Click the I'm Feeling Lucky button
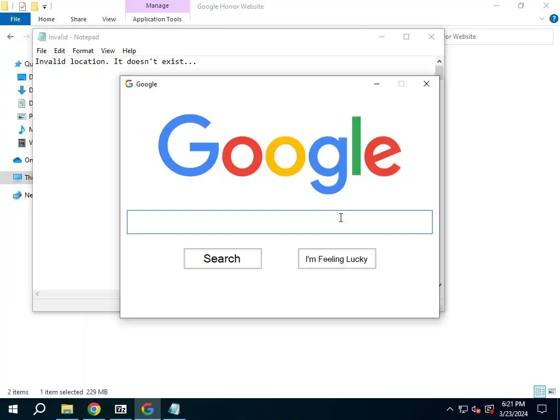The image size is (560, 420). (337, 259)
